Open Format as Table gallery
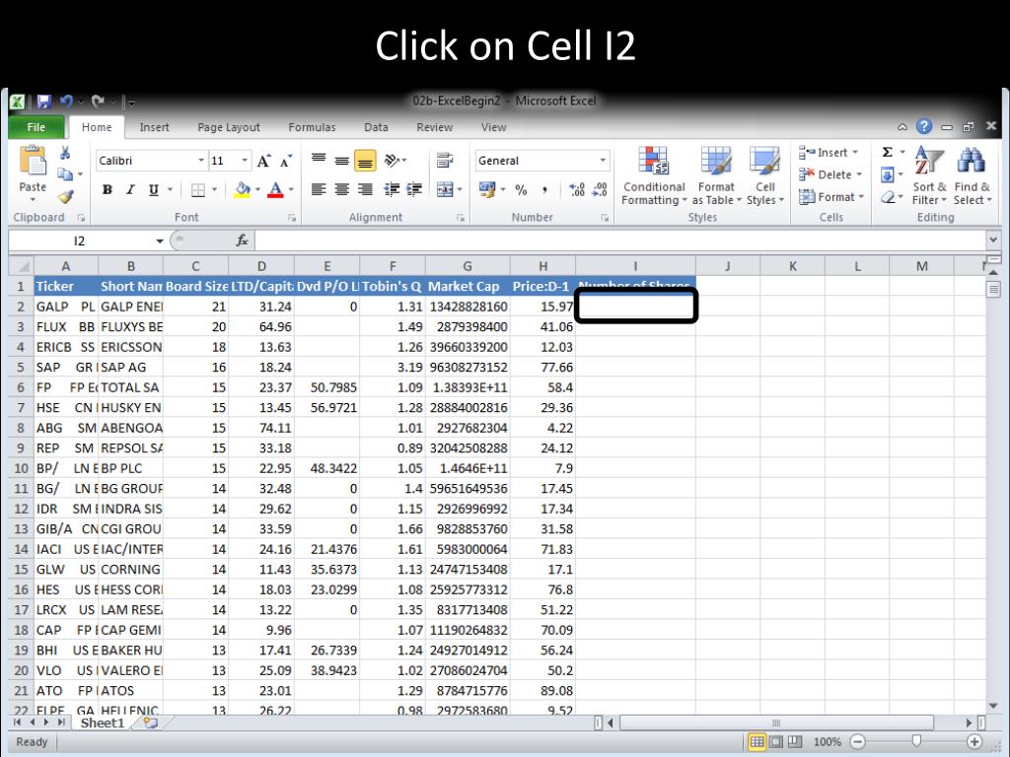Viewport: 1010px width, 757px height. click(716, 175)
